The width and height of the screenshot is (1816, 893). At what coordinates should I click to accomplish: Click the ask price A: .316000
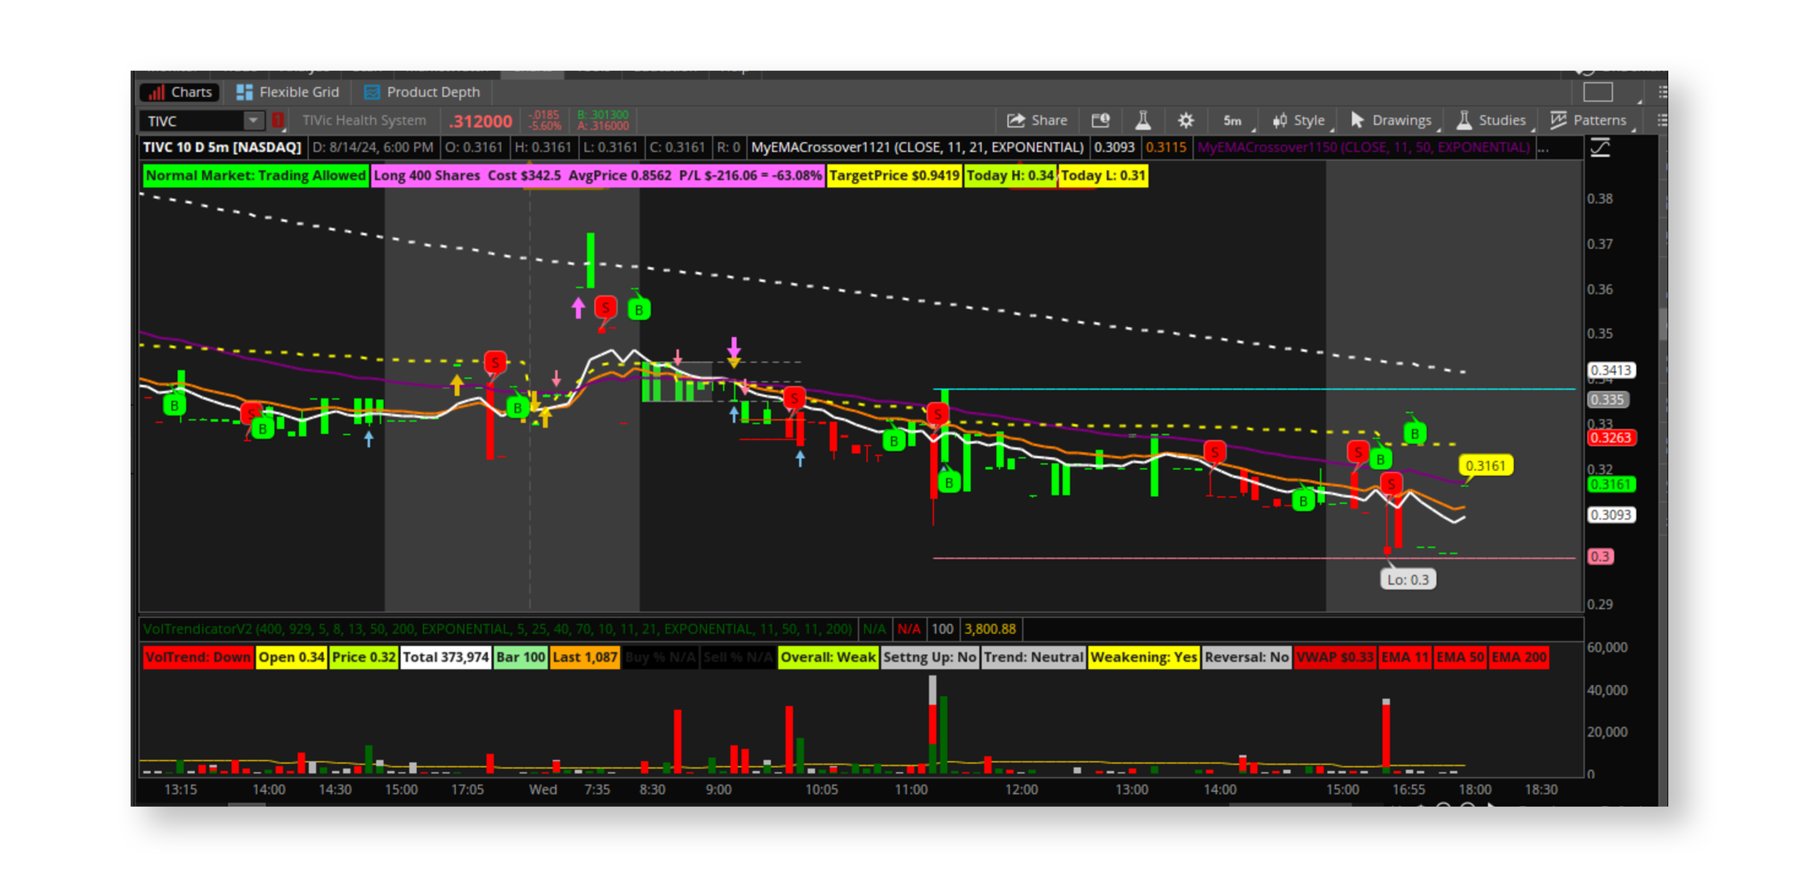pos(602,126)
